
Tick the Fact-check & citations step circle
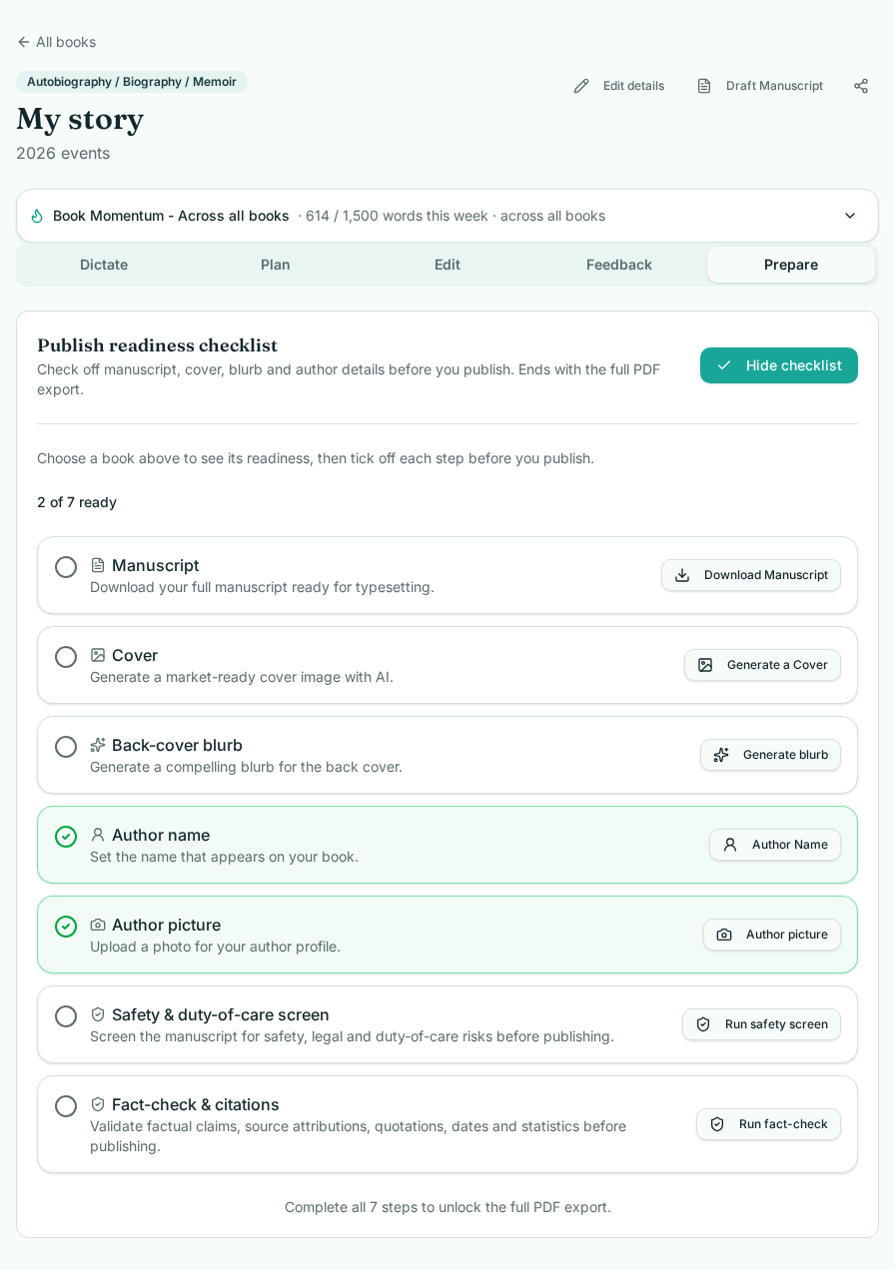pos(66,1106)
